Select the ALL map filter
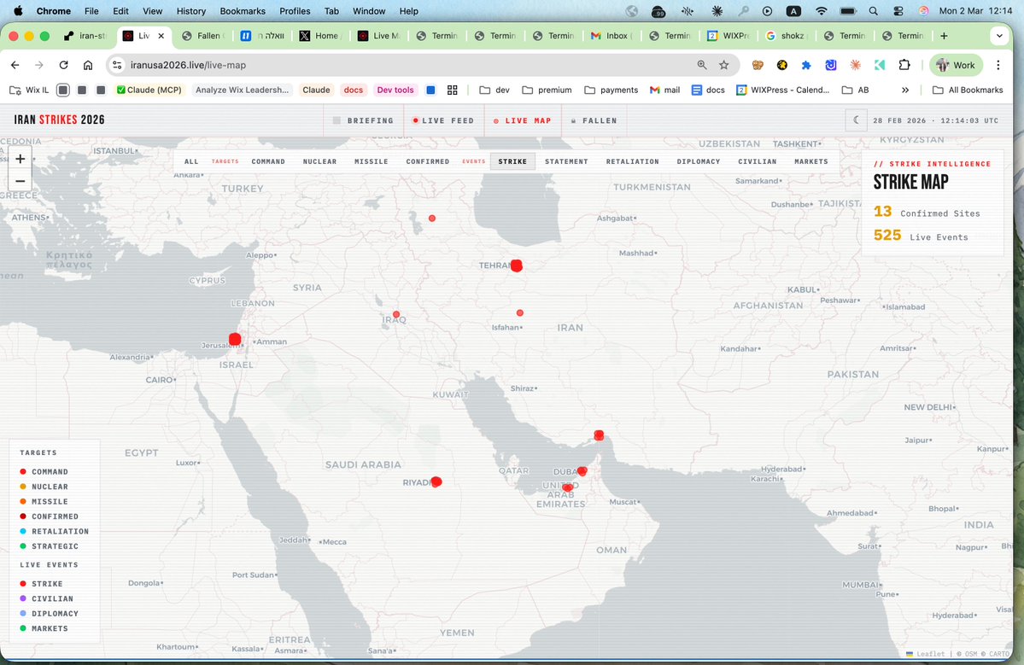The height and width of the screenshot is (665, 1024). 191,161
